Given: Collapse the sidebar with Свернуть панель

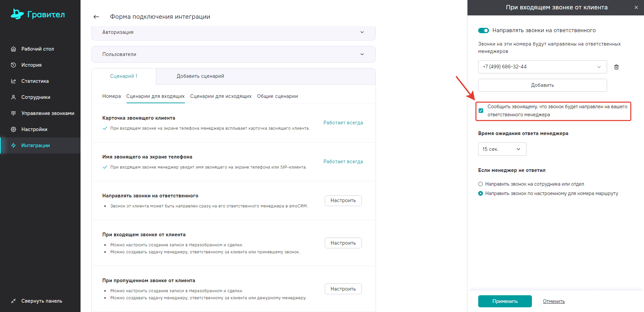Looking at the screenshot, I should pyautogui.click(x=41, y=301).
